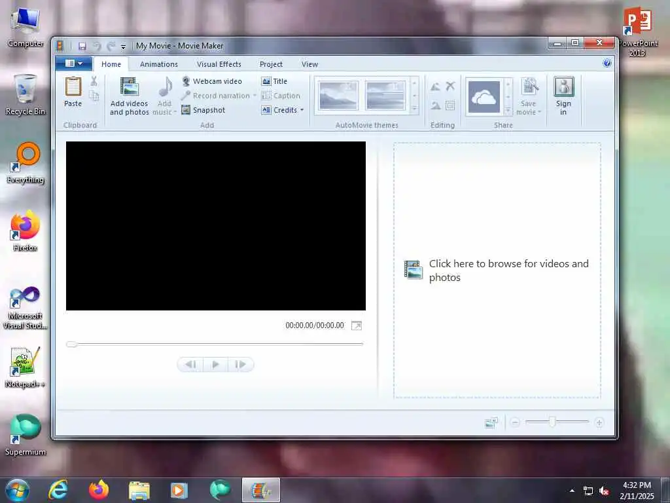Expand the Share gallery more arrow

(x=508, y=111)
